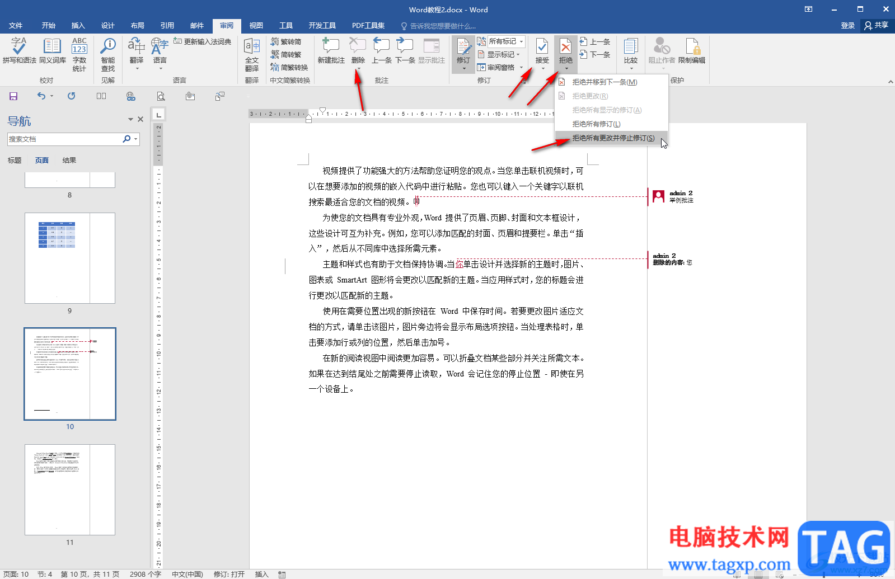Close the Navigation pane
Image resolution: width=895 pixels, height=579 pixels.
[140, 119]
